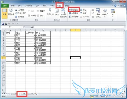
Task: Click the Undo arrow icon
Action: 9,24
